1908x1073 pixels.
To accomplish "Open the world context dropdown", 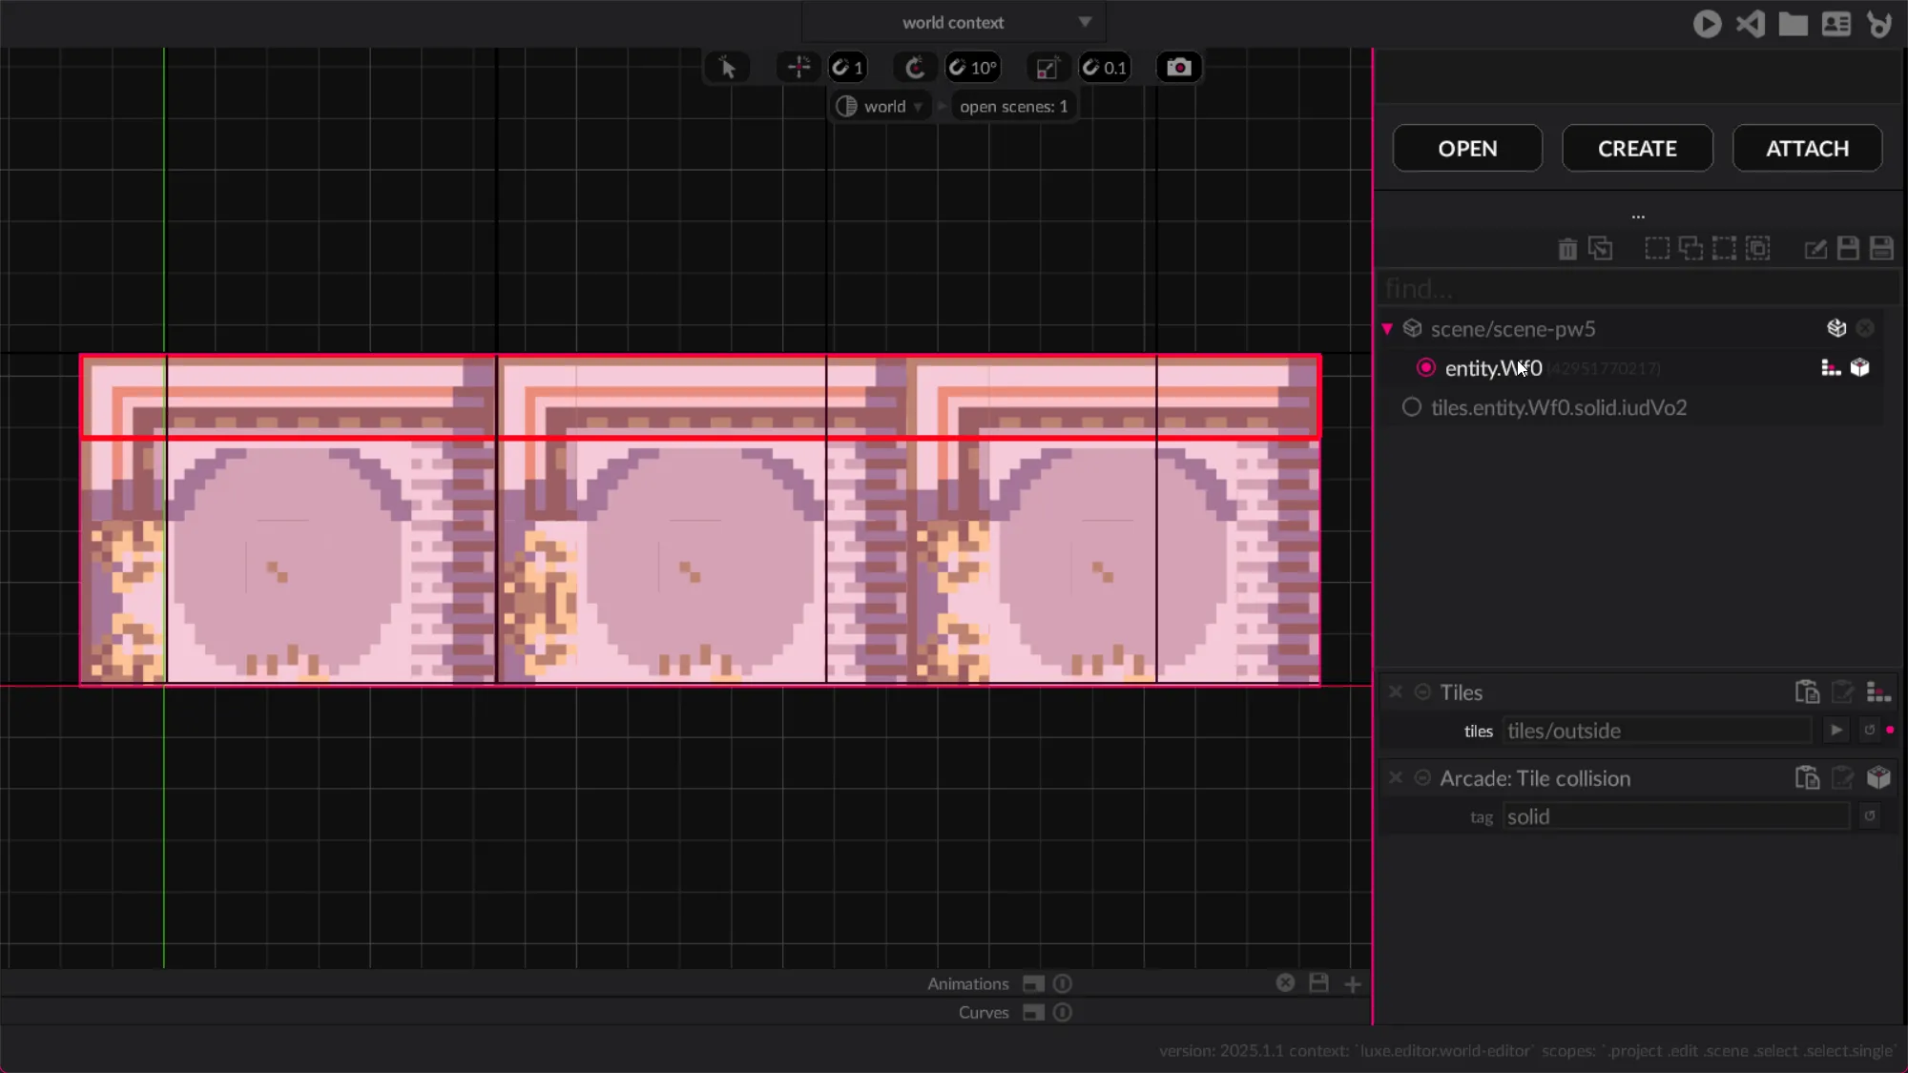I will [x=954, y=22].
